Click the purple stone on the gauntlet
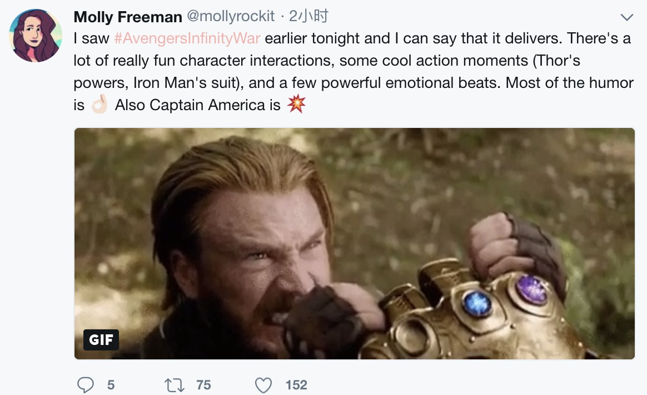This screenshot has width=647, height=395. (531, 289)
